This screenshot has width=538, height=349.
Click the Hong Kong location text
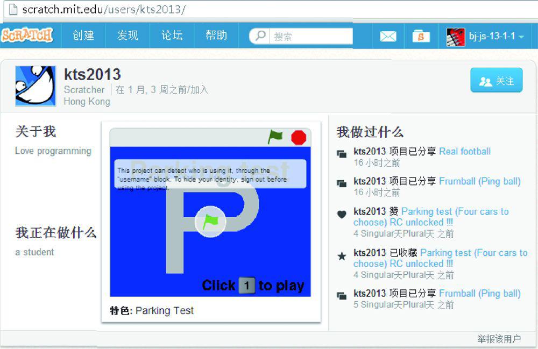click(x=87, y=102)
